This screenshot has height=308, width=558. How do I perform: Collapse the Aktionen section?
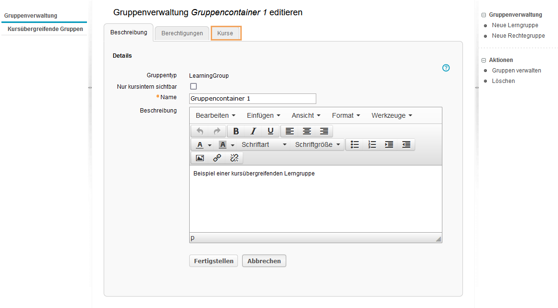click(x=484, y=60)
